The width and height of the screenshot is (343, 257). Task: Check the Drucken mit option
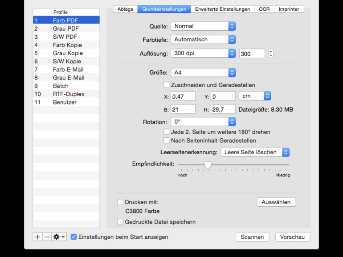pyautogui.click(x=120, y=202)
